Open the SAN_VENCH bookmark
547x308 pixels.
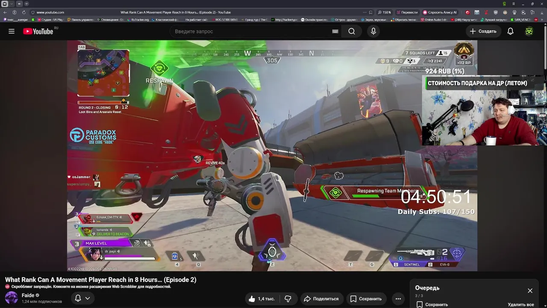521,20
